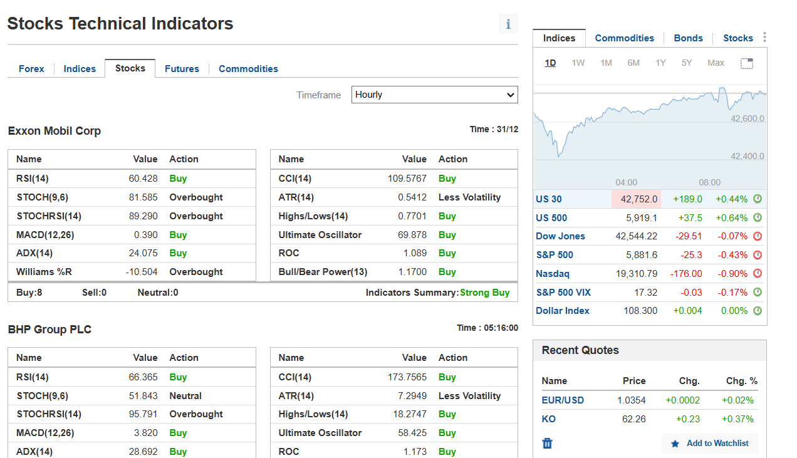
Task: Select the 1W chart range
Action: point(578,63)
